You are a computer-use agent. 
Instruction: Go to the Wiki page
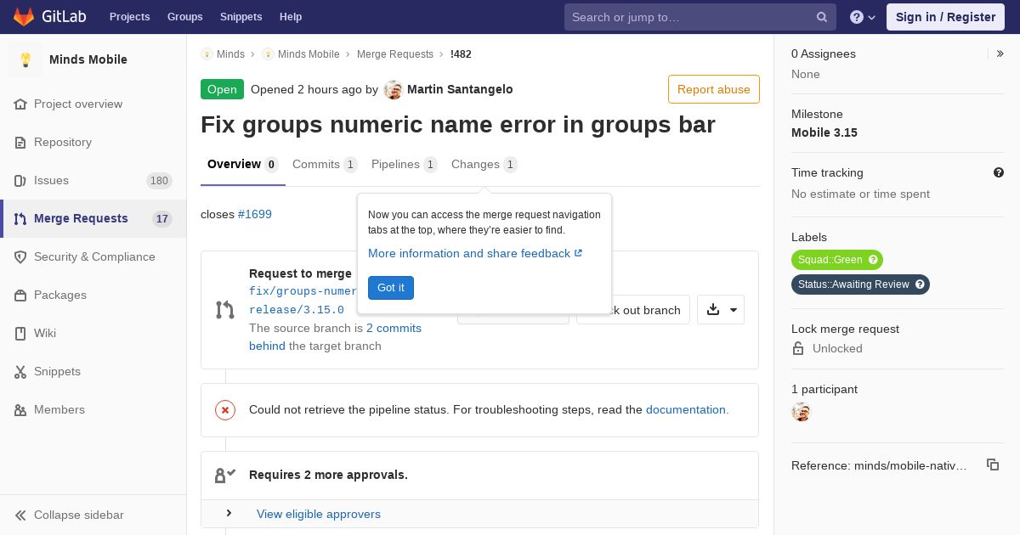(x=45, y=333)
